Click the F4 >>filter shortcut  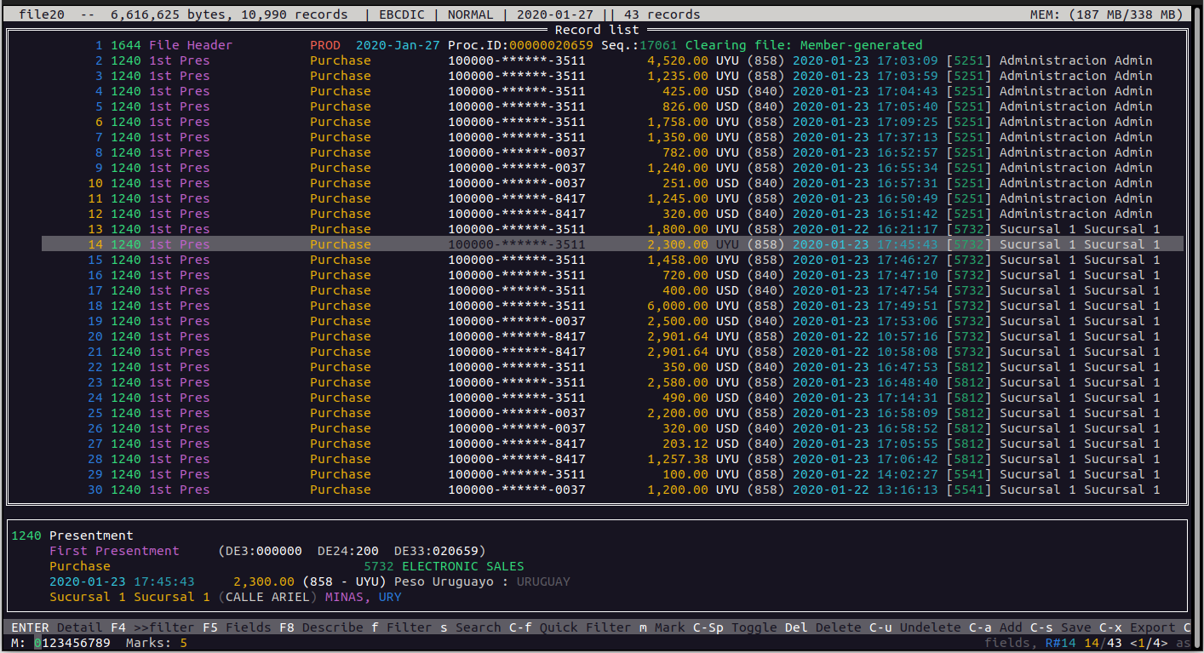152,627
